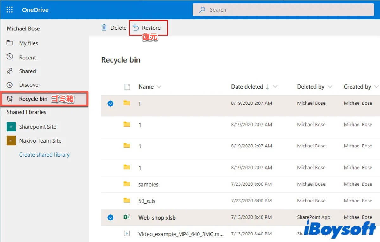Click the Recent clock icon

10,57
